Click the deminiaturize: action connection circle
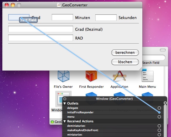Viewport: 171px width, 137px height. (x=159, y=126)
